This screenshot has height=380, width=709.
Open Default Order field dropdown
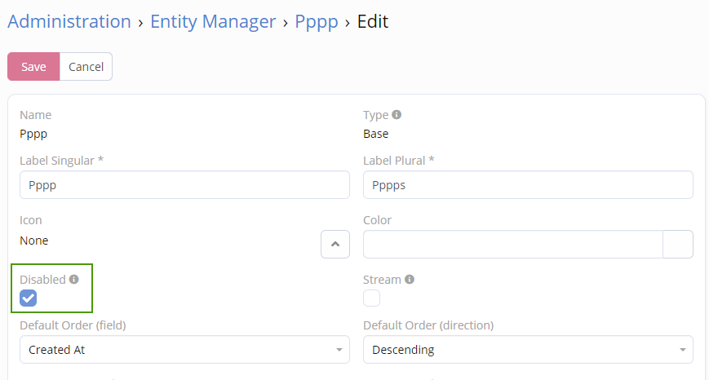click(184, 350)
